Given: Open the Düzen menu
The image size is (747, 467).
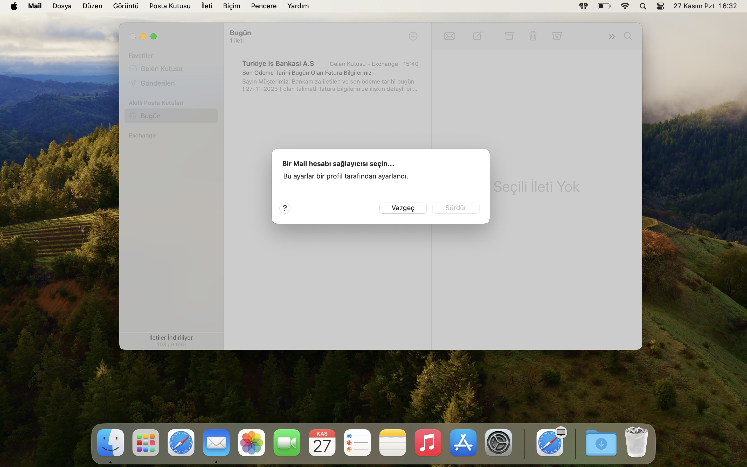Looking at the screenshot, I should [92, 6].
